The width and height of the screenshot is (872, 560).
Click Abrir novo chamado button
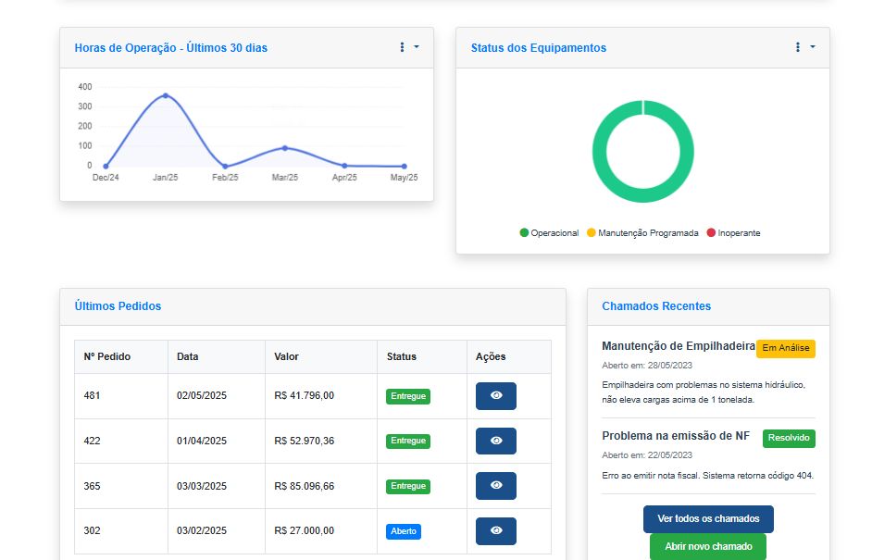coord(708,547)
